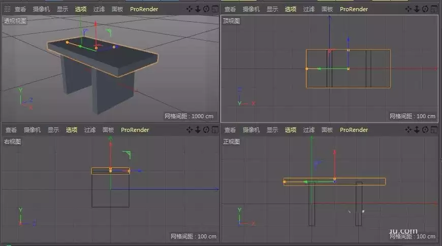The width and height of the screenshot is (442, 246).
Task: Click the zoom camera icon in perspective viewport
Action: (x=198, y=9)
